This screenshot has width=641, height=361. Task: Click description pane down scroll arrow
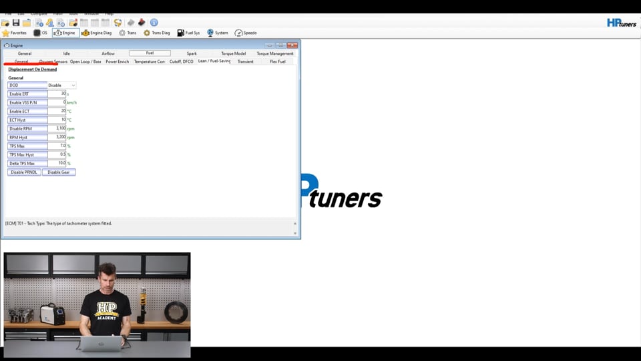point(294,233)
